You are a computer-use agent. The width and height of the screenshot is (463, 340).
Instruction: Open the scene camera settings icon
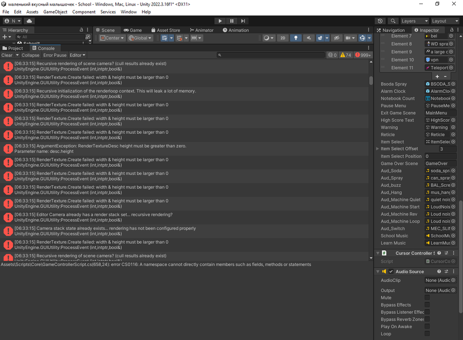click(348, 38)
